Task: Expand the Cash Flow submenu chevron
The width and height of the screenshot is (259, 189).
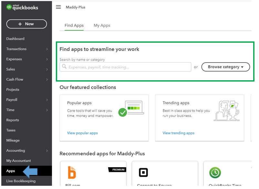Action: [47, 79]
